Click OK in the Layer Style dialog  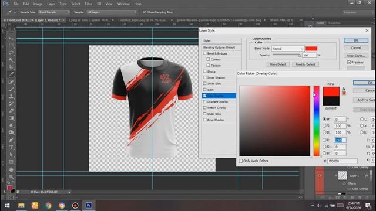pyautogui.click(x=356, y=40)
